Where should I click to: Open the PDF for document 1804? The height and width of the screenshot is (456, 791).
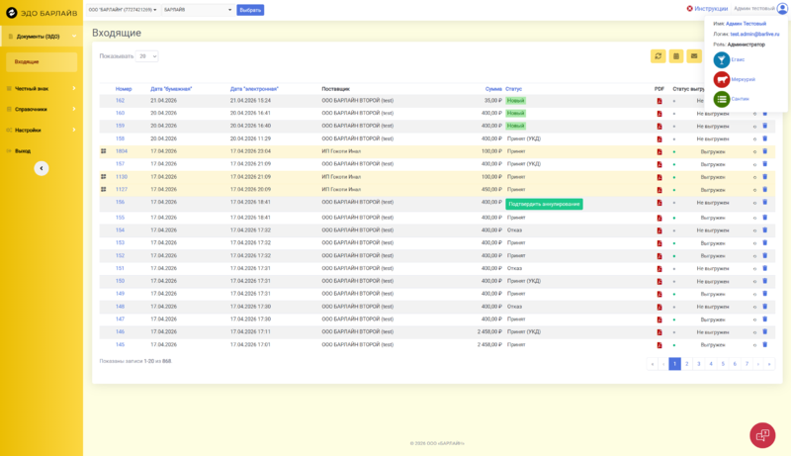tap(659, 151)
